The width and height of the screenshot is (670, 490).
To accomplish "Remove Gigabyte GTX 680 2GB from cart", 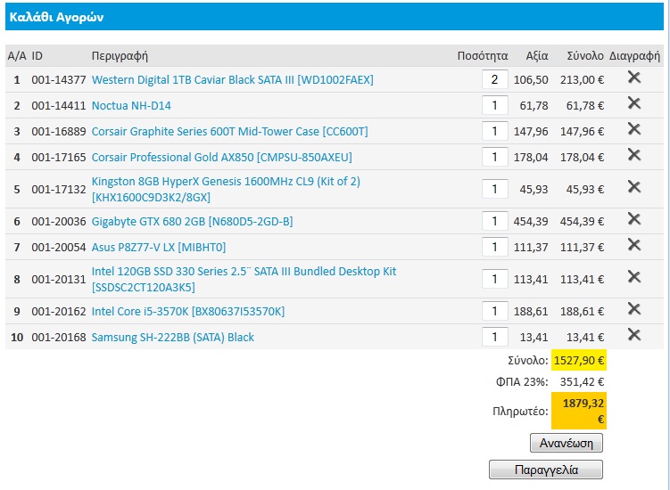I will pyautogui.click(x=634, y=219).
